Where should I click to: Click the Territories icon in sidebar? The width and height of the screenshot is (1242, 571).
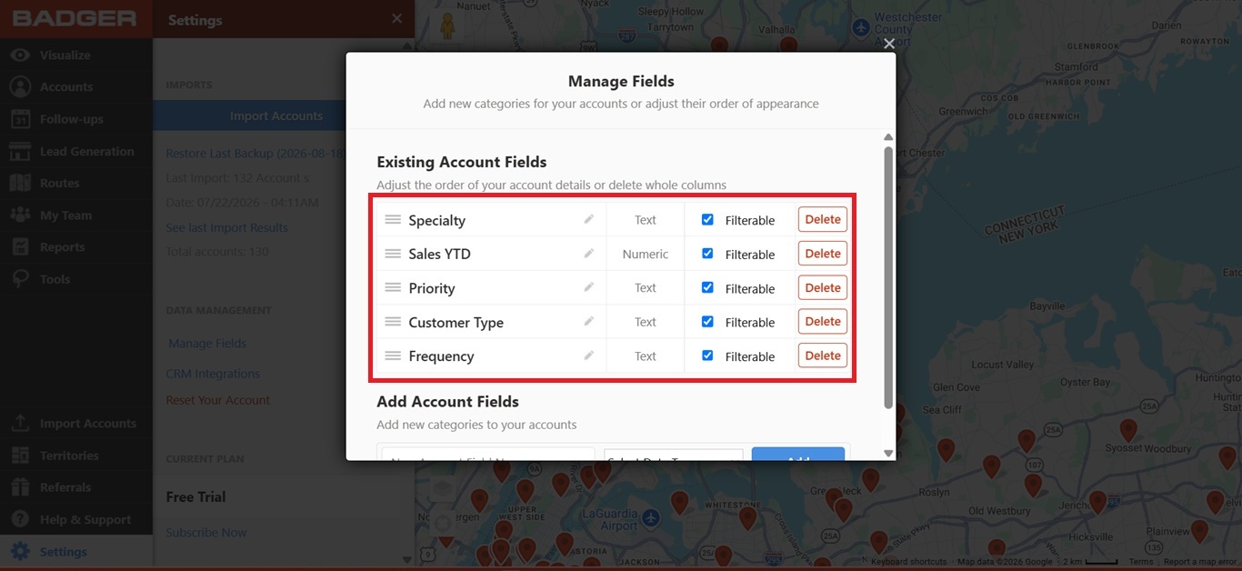coord(20,456)
